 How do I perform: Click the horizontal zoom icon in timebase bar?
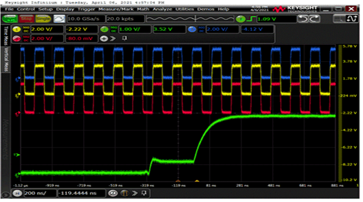[114, 193]
